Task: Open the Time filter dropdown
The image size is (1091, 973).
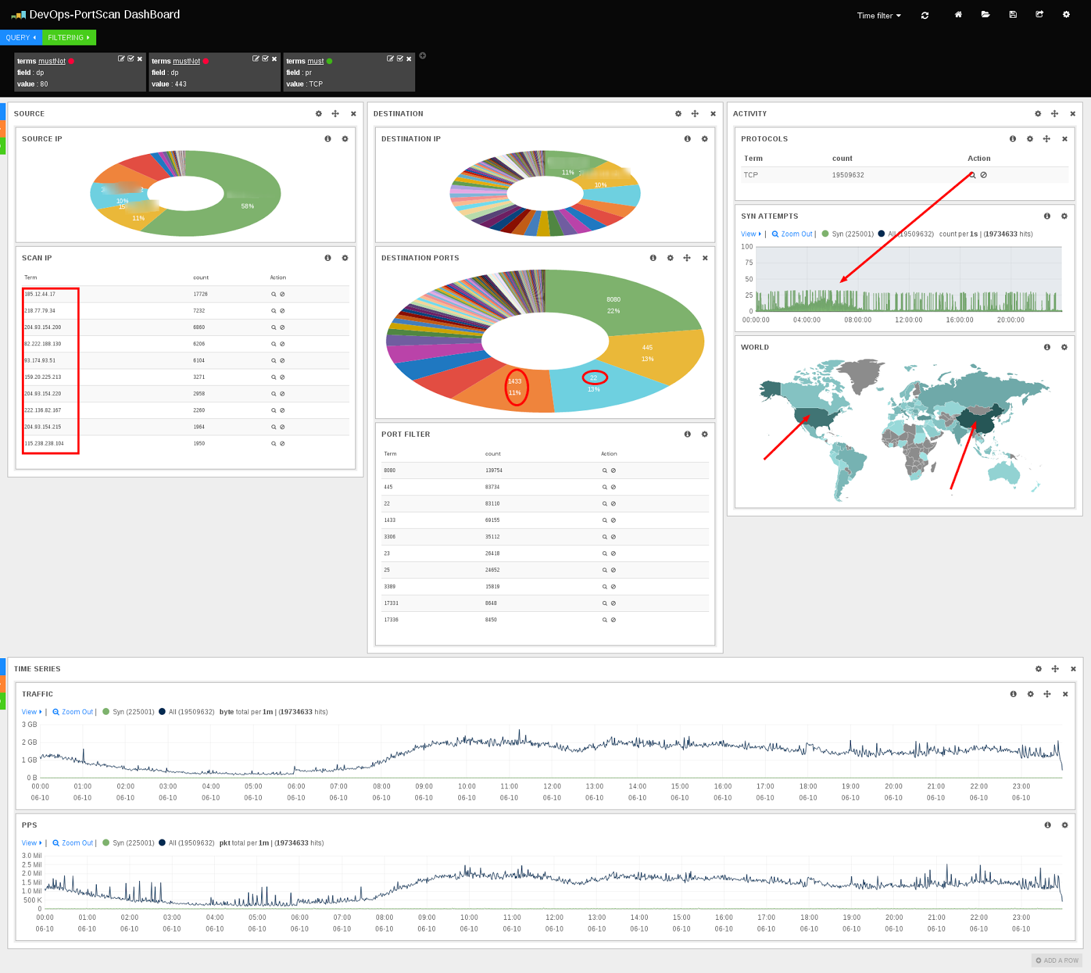Action: [879, 16]
